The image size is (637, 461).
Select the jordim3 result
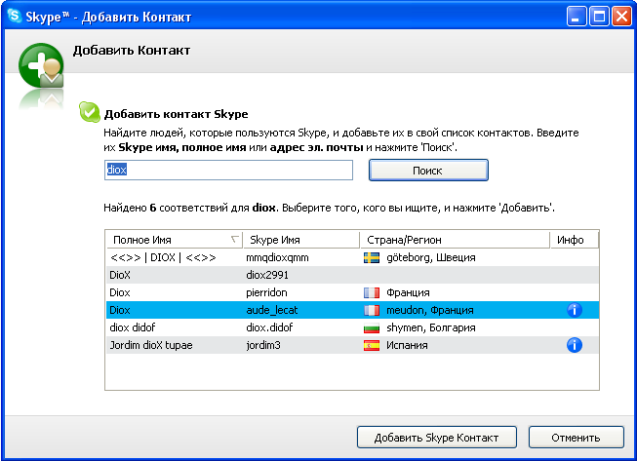352,345
